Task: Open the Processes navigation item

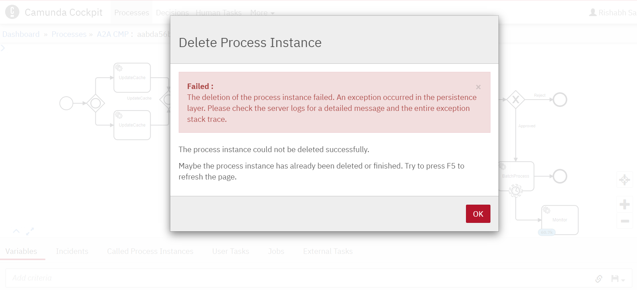Action: [x=132, y=13]
